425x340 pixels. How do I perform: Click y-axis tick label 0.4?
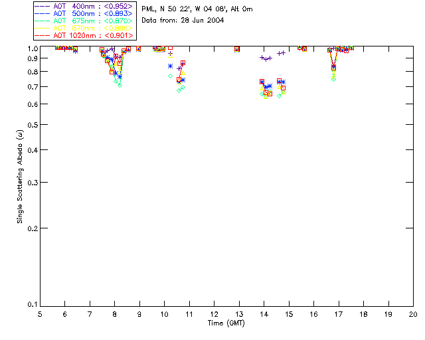[33, 150]
